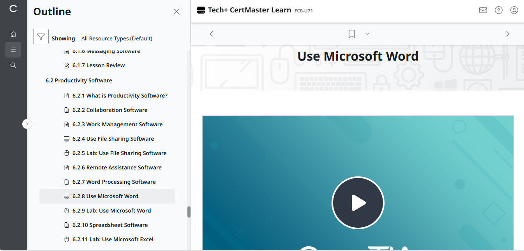
Task: Select the lab icon beside 6.2.9
Action: point(66,210)
